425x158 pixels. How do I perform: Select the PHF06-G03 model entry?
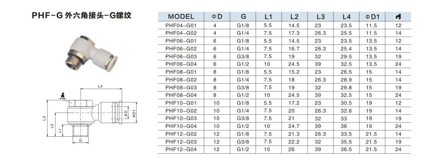[x=181, y=56]
